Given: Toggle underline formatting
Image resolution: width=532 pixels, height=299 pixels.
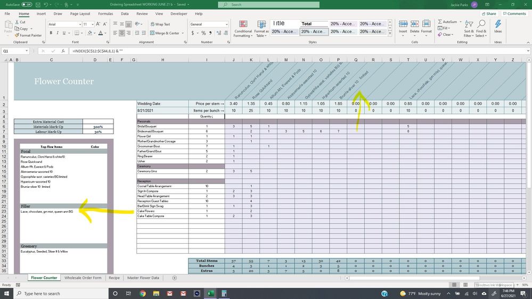Looking at the screenshot, I should tap(64, 33).
